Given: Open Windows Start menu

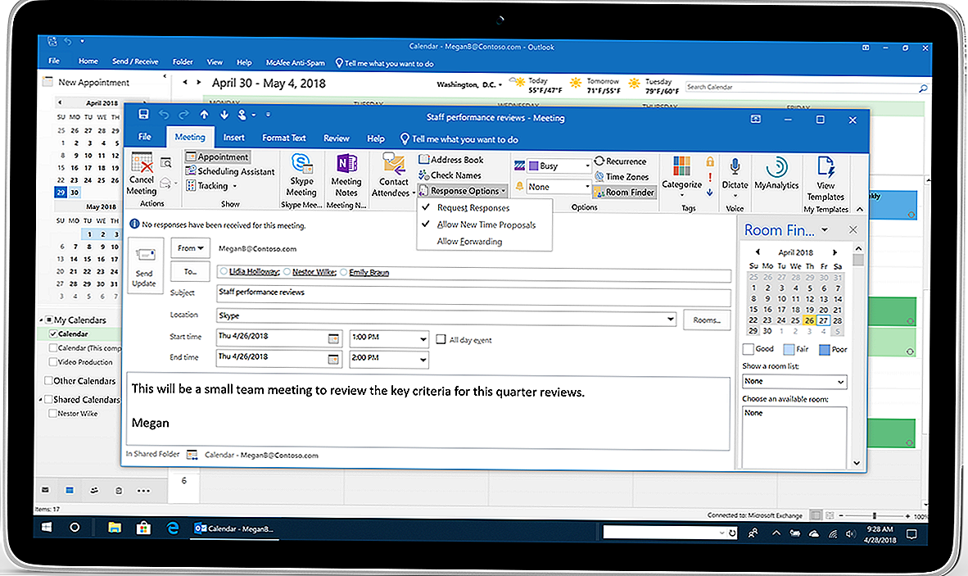Looking at the screenshot, I should (x=47, y=528).
